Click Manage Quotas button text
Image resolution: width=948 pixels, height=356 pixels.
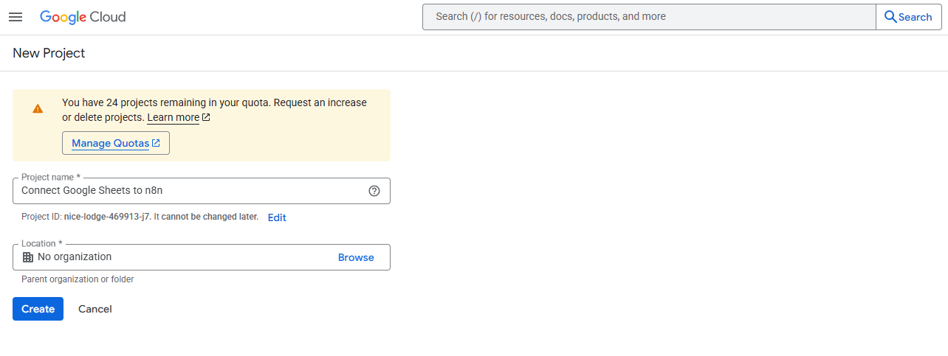coord(111,143)
